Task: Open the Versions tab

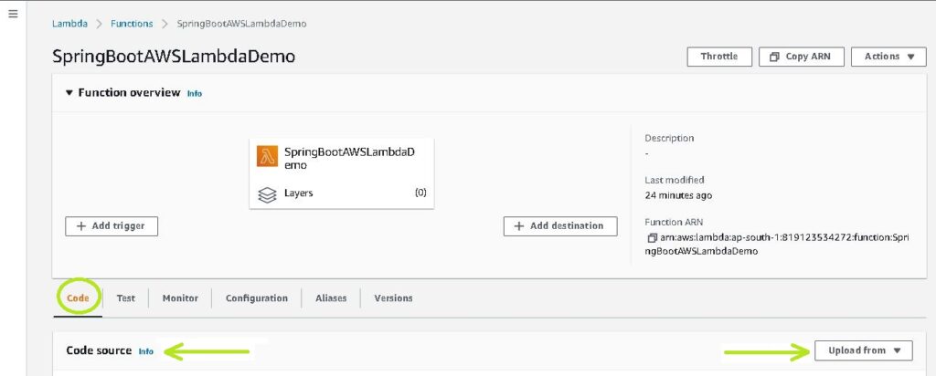Action: (x=393, y=298)
